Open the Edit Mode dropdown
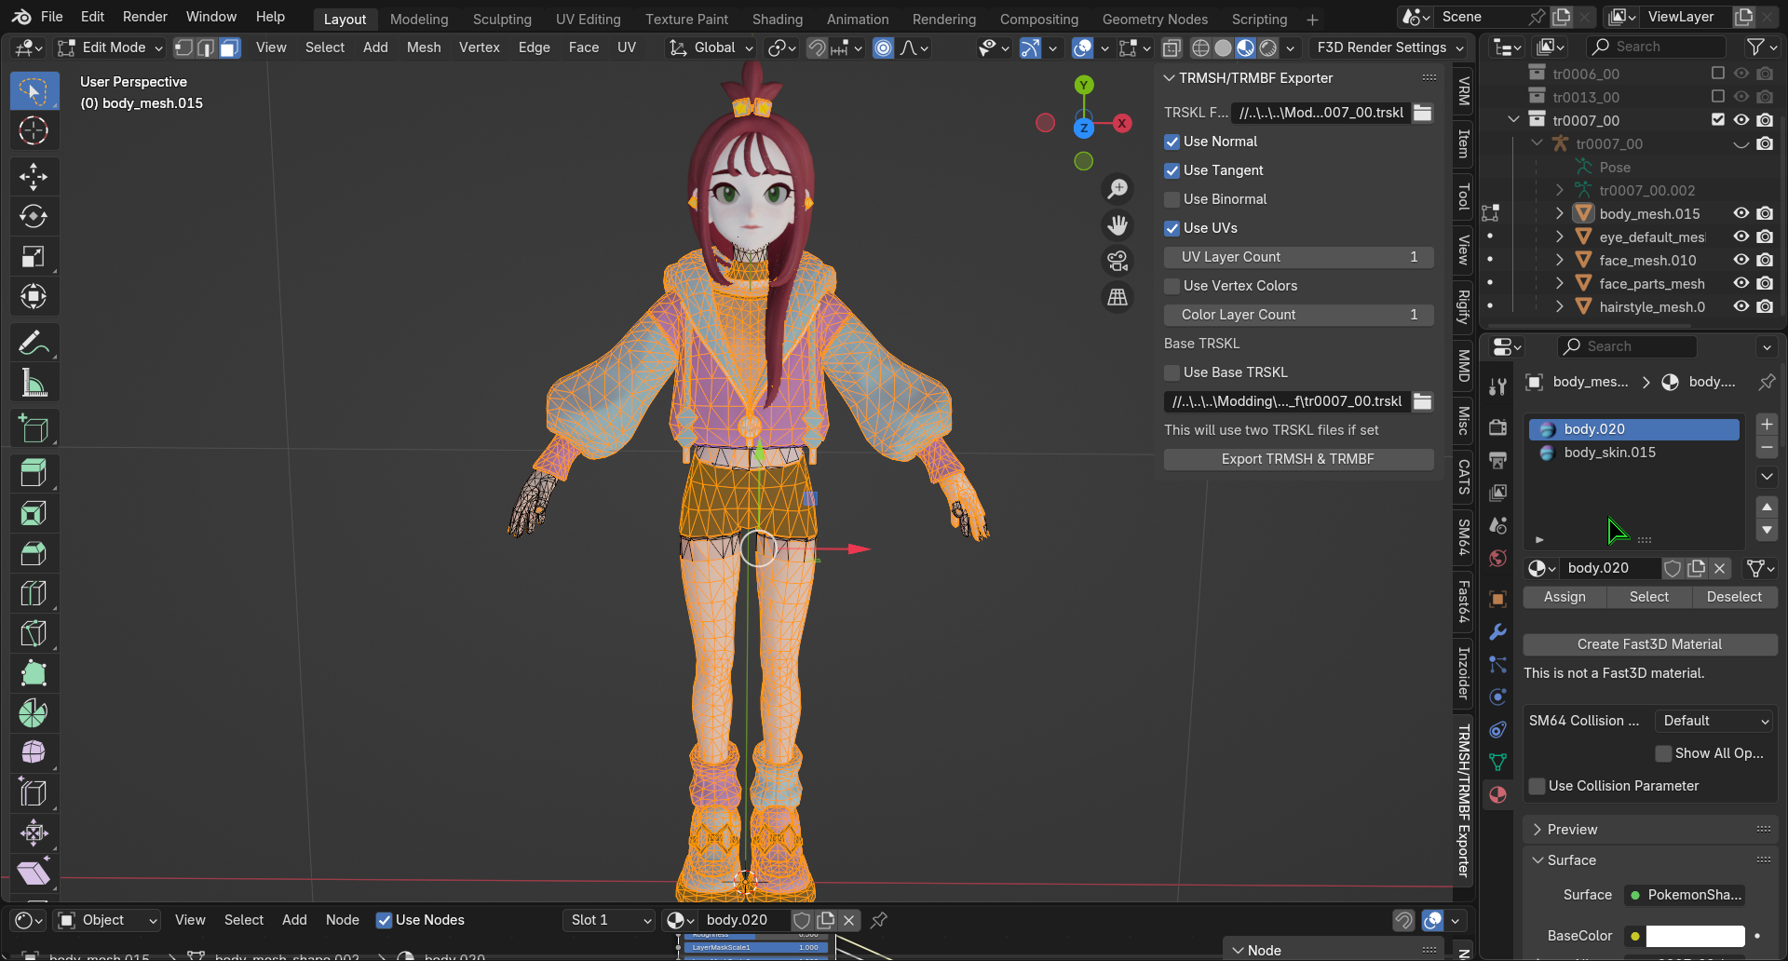This screenshot has width=1788, height=961. 110,47
